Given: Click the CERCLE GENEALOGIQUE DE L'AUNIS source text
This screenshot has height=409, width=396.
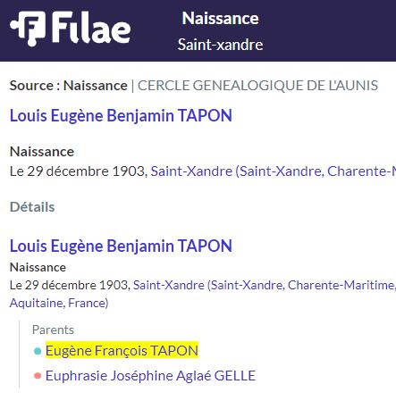Looking at the screenshot, I should point(257,86).
